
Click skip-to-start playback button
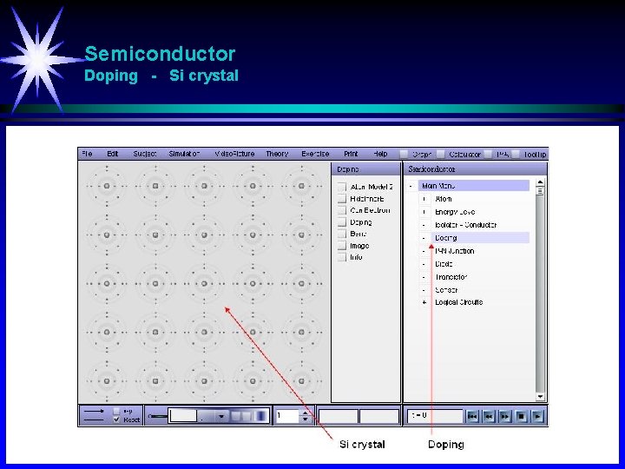click(472, 416)
